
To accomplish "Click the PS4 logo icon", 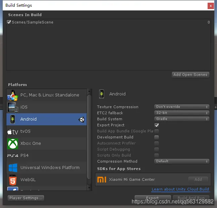I will 12,156.
